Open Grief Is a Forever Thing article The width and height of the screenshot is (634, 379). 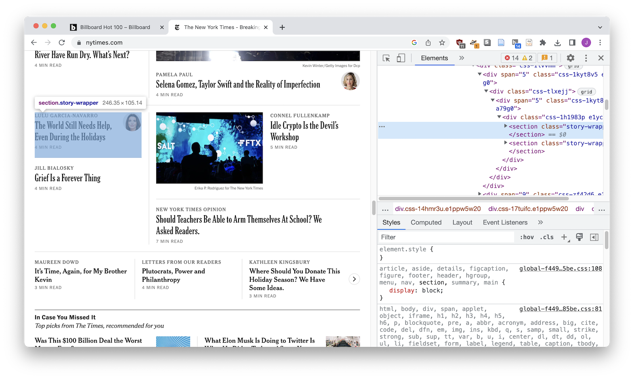click(68, 178)
